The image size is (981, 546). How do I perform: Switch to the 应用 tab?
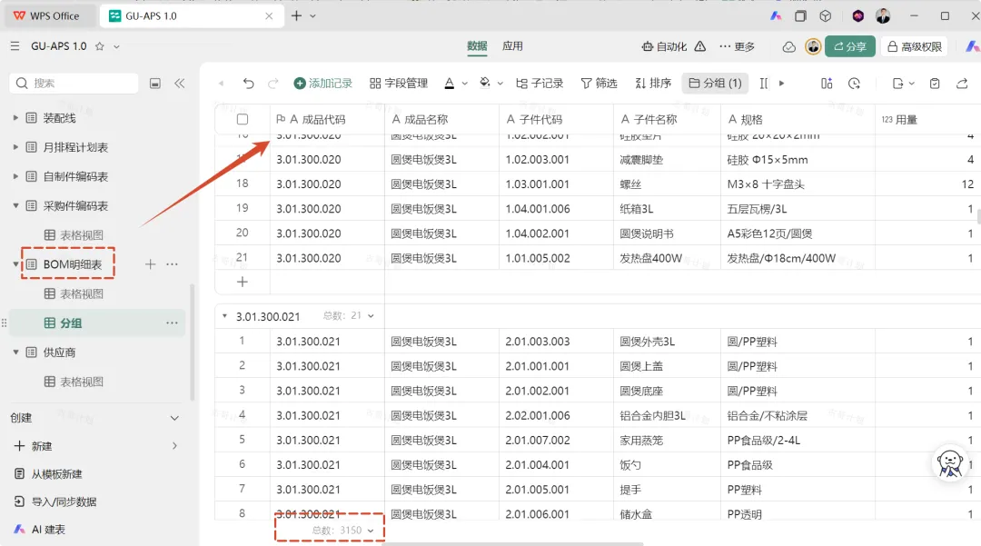click(512, 46)
